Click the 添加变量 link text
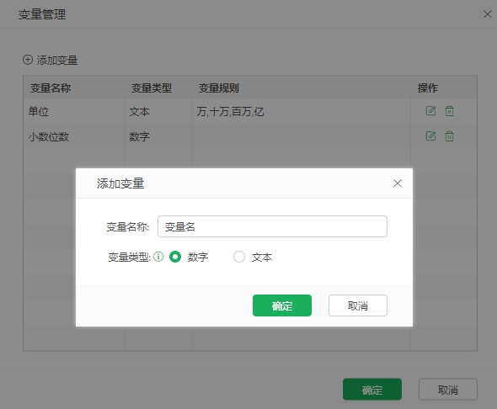The width and height of the screenshot is (497, 409). click(57, 60)
